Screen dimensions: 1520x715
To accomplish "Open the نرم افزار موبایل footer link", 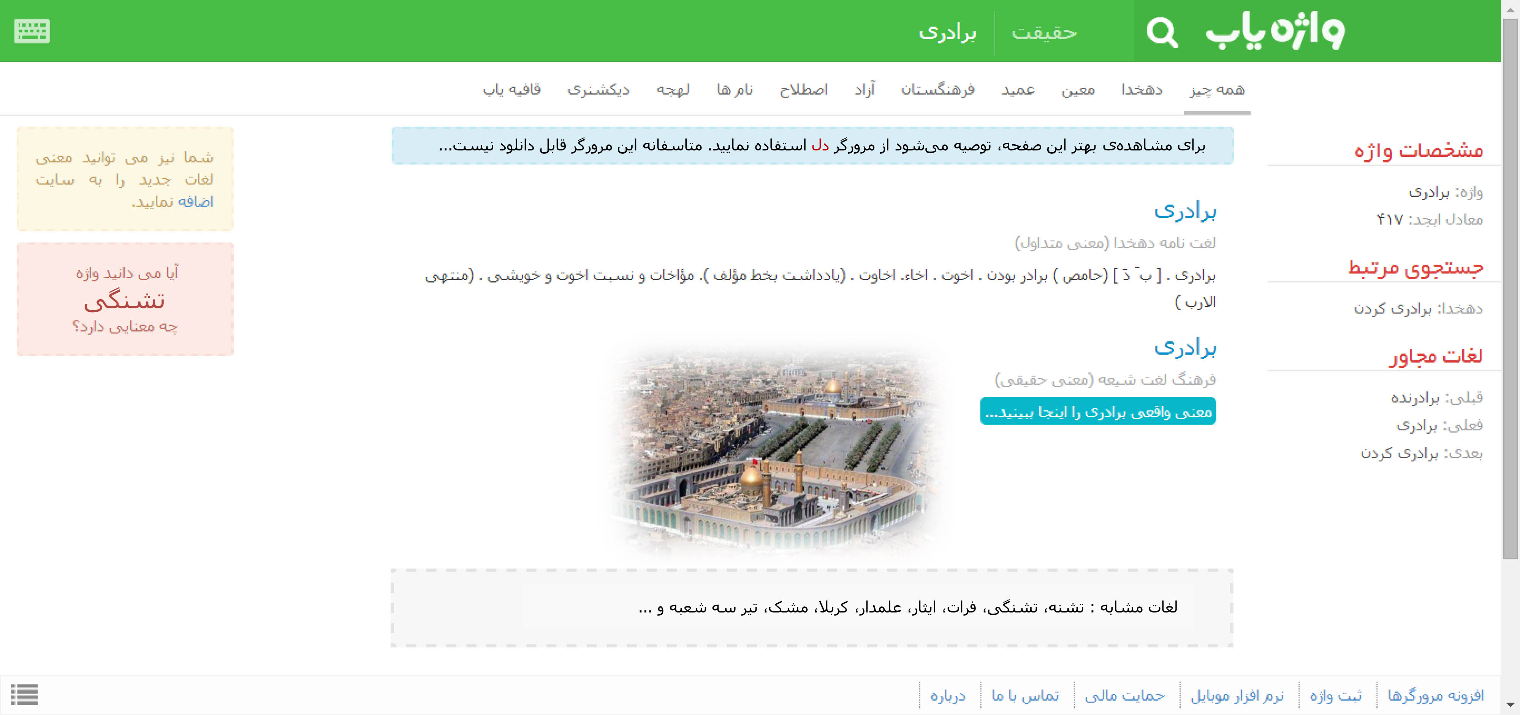I will coord(1237,696).
